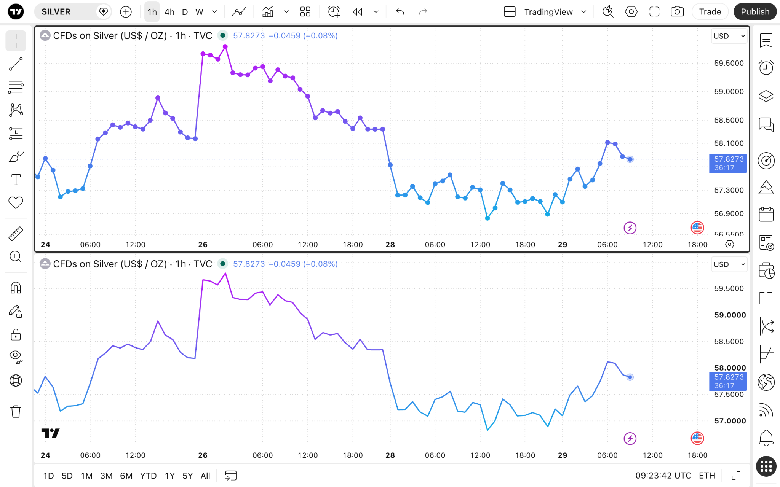Select the trend line drawing tool

16,64
